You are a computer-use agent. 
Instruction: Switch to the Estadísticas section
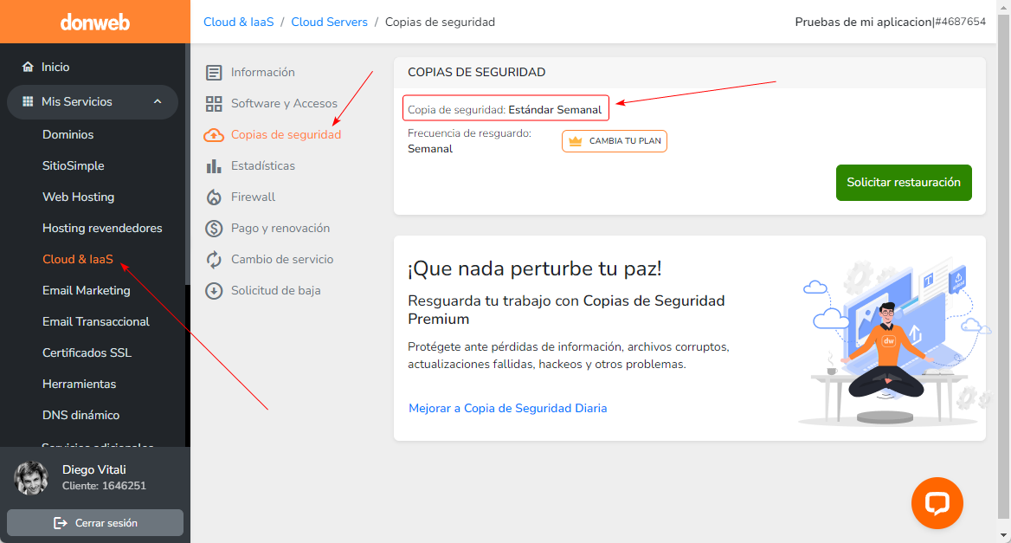[262, 165]
